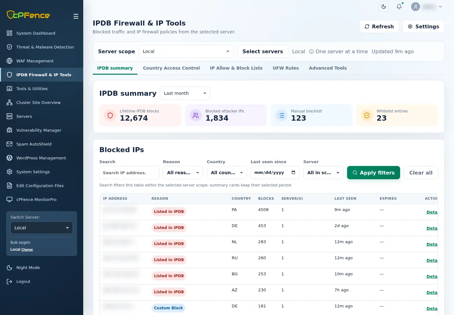Click the Servers stack icon
This screenshot has width=454, height=315.
point(9,116)
